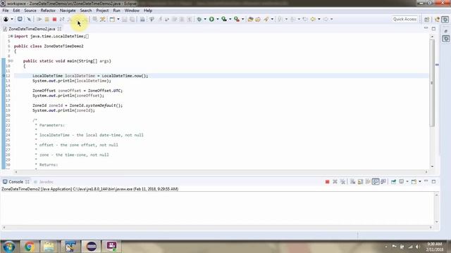Screen dimensions: 451x253
Task: Click the LocalDateTime.now() code line
Action: tap(90, 76)
